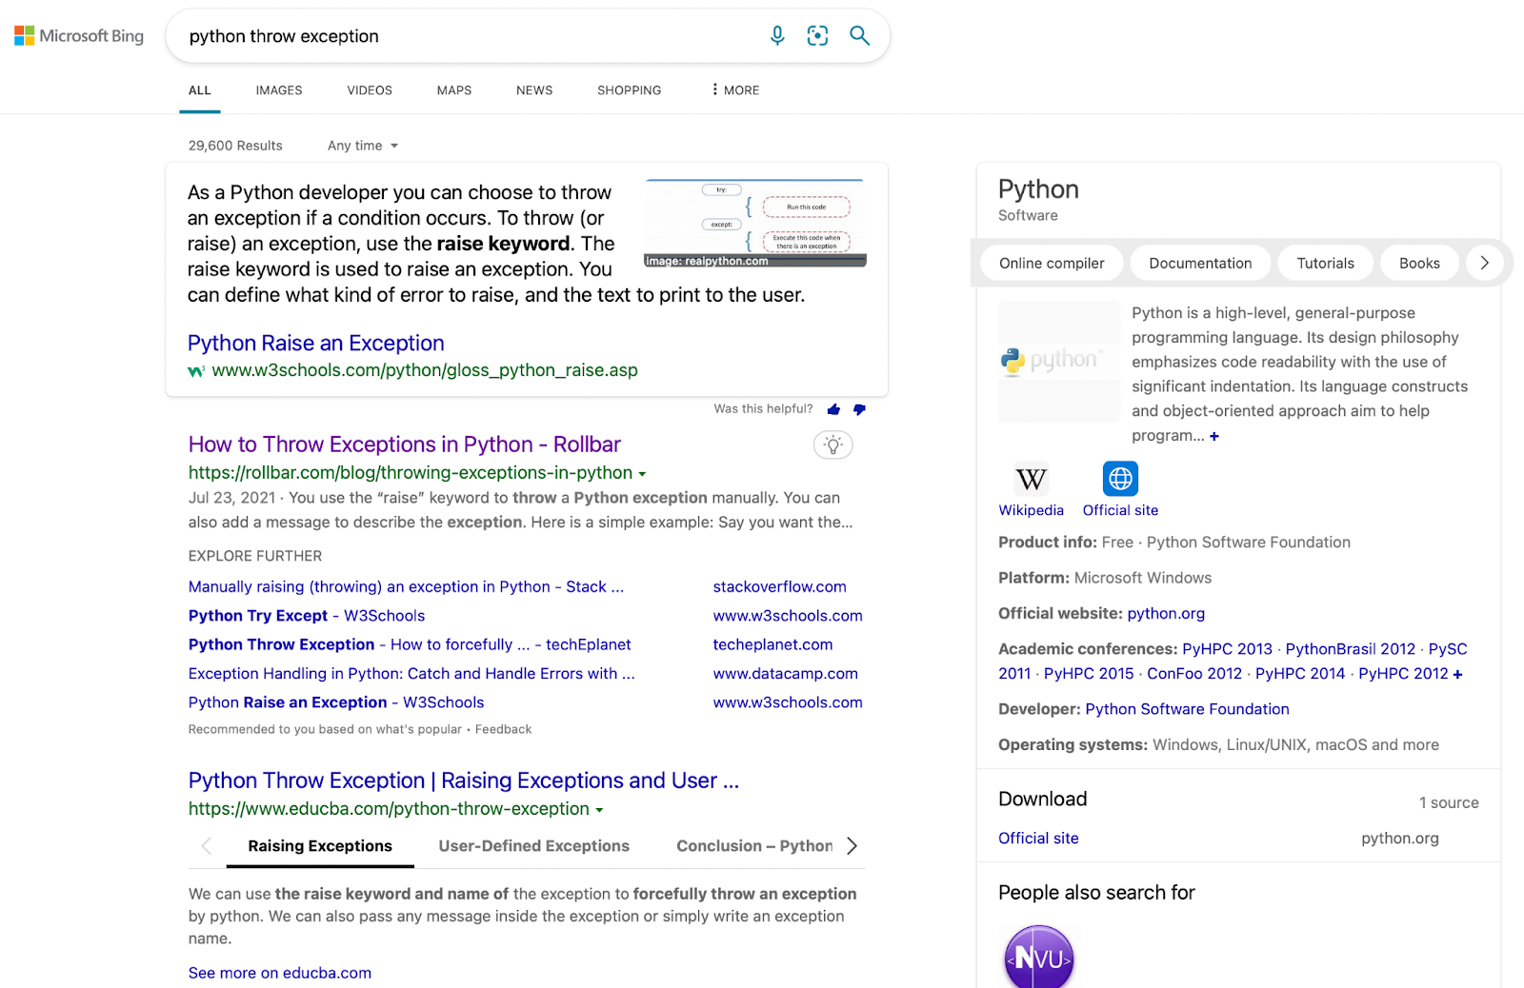Give thumbs up on the featured answer
The width and height of the screenshot is (1524, 988).
pyautogui.click(x=833, y=408)
